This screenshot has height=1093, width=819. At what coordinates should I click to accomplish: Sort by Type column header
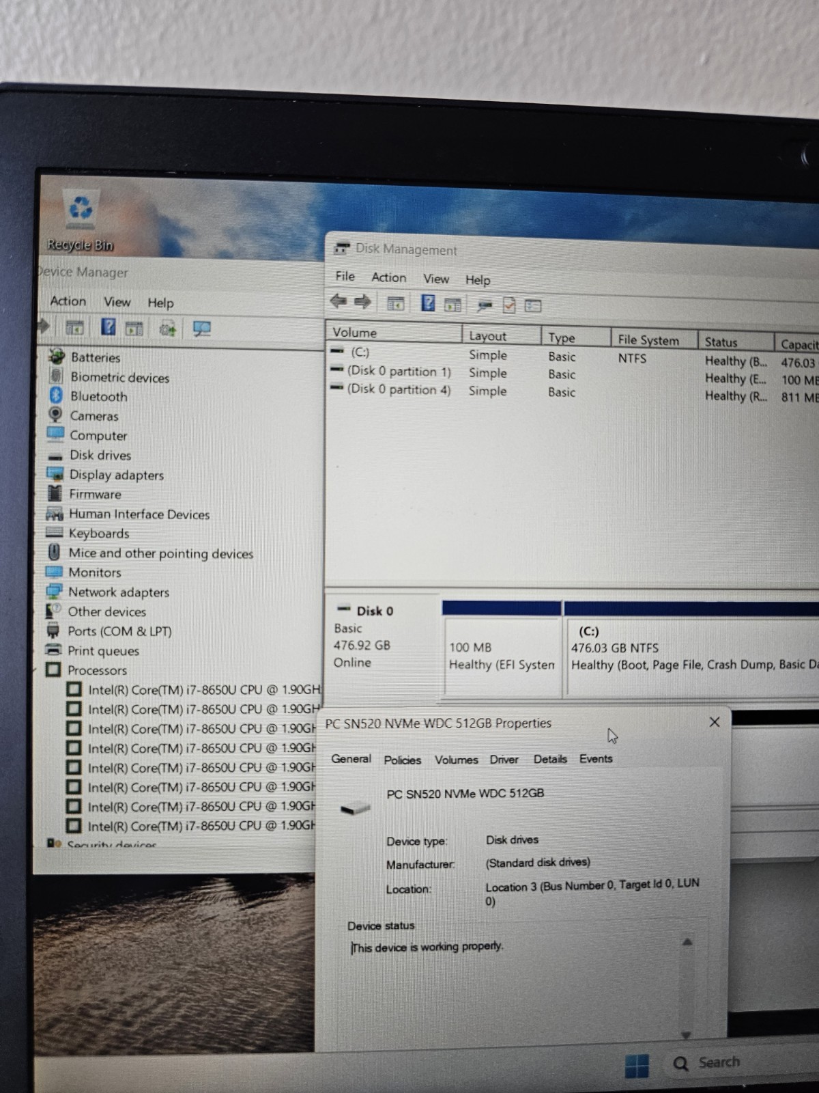(576, 337)
